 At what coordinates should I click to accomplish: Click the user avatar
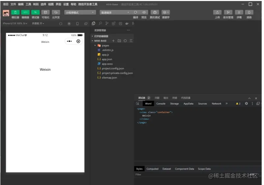pos(6,13)
